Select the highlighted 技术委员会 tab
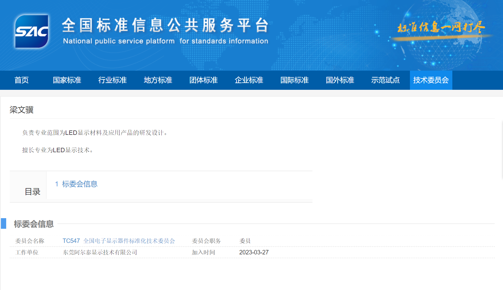 pyautogui.click(x=431, y=80)
